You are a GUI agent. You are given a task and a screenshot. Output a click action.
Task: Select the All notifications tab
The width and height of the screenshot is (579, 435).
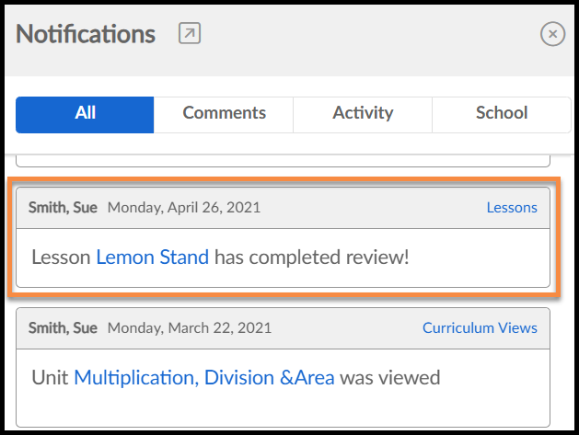point(85,114)
